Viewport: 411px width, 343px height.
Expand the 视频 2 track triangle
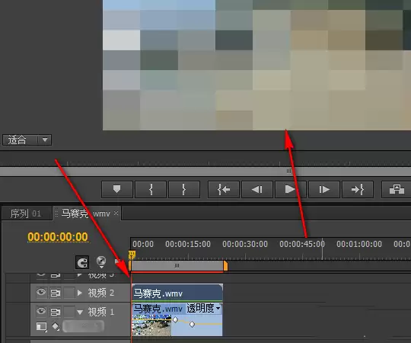click(x=80, y=293)
